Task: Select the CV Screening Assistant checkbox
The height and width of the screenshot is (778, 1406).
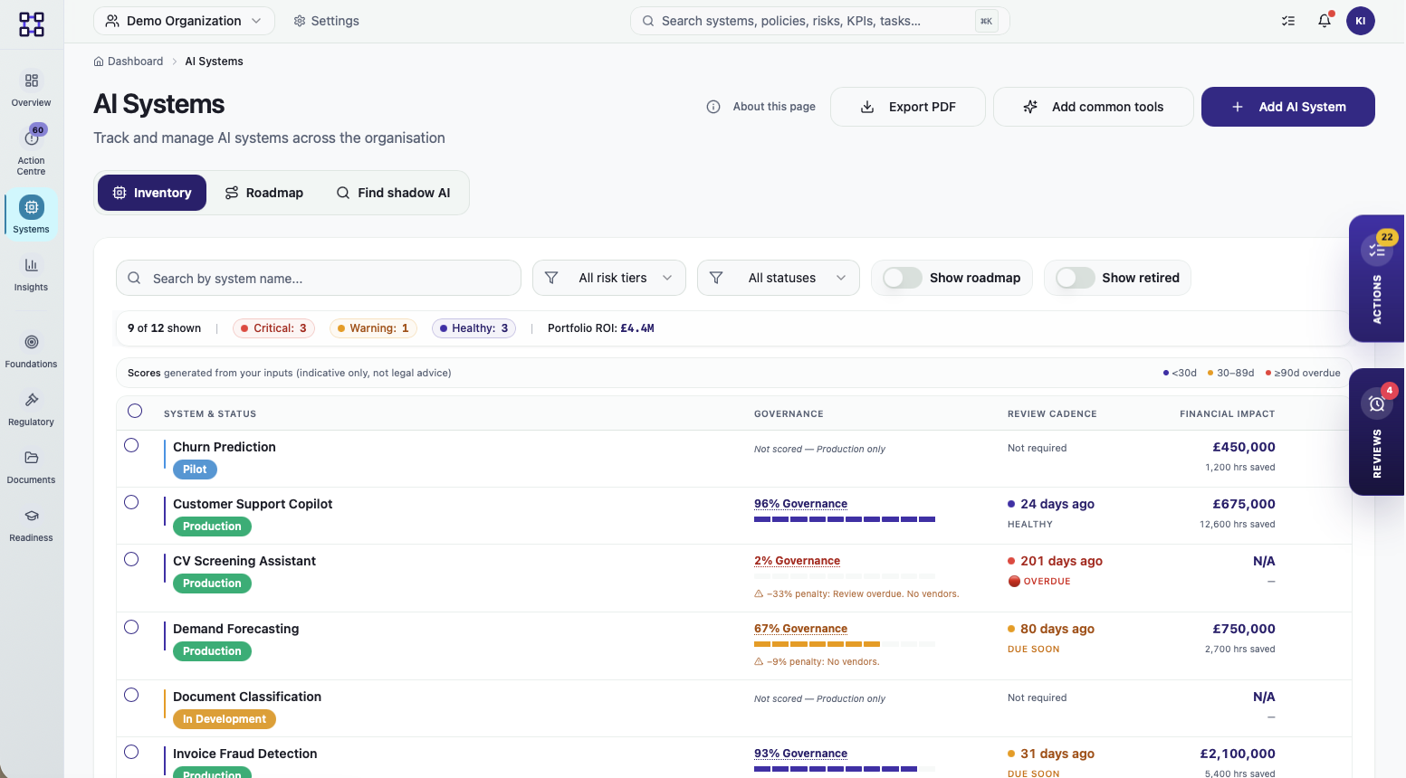Action: (x=131, y=559)
